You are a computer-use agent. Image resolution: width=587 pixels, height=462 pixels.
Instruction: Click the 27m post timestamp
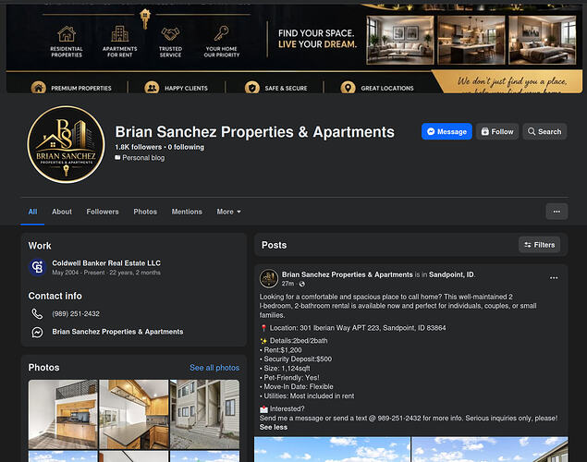(287, 284)
